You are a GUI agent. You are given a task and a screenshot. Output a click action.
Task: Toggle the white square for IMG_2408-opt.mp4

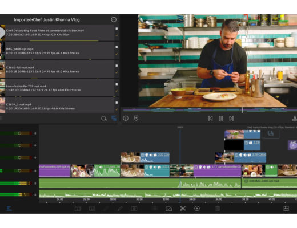pos(117,47)
